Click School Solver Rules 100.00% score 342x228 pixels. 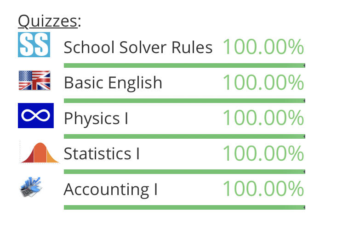click(x=263, y=47)
